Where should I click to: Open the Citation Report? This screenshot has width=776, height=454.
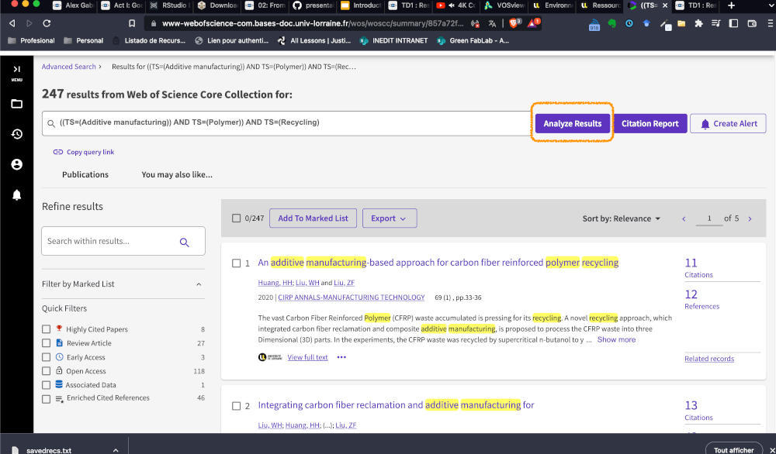click(x=650, y=124)
